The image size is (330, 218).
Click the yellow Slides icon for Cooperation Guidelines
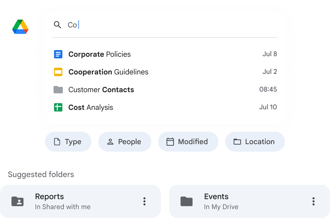(x=58, y=72)
